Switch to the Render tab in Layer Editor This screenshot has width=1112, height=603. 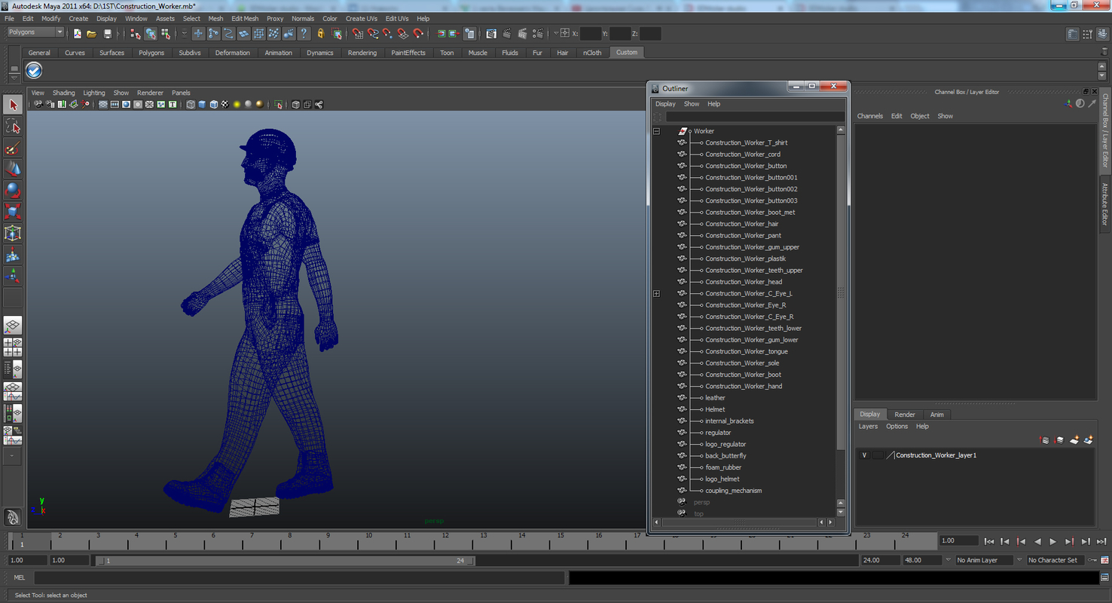[x=904, y=414]
